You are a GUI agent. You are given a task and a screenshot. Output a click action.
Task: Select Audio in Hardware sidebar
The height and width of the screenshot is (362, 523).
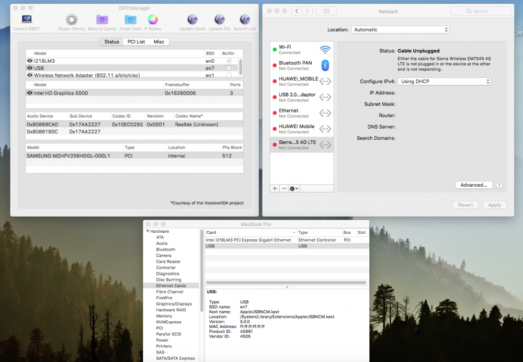[x=162, y=244]
